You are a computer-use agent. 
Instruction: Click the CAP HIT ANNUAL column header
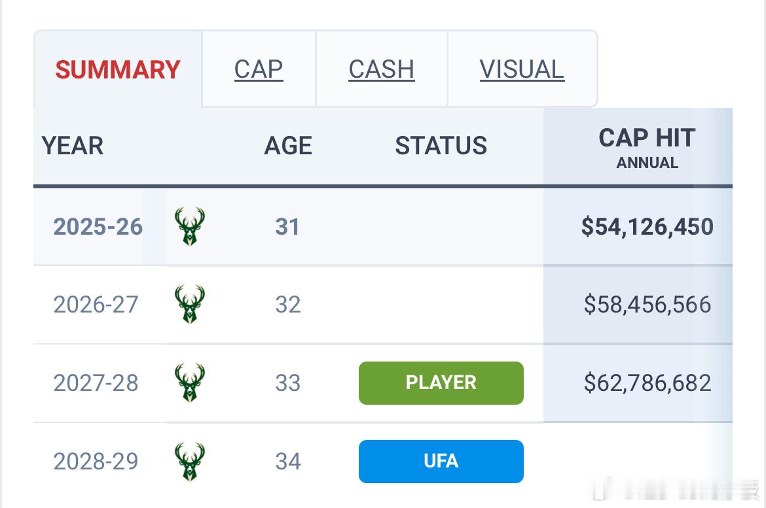(x=647, y=147)
